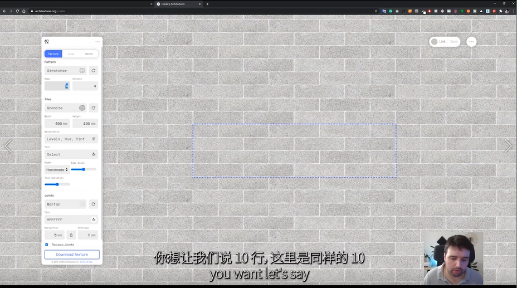The width and height of the screenshot is (517, 288).
Task: Click the Download Texture button
Action: click(x=72, y=255)
